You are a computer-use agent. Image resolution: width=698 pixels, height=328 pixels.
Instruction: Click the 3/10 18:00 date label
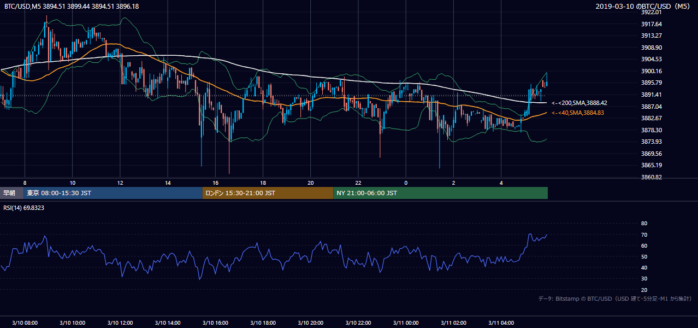tap(263, 323)
